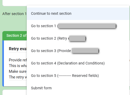Click the white card above After section 1

pyautogui.click(x=15, y=3)
